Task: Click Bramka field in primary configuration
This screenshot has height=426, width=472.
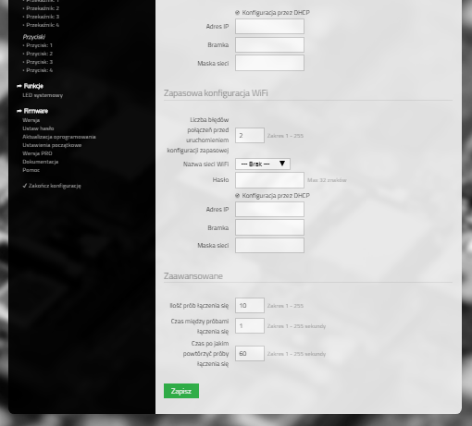Action: coord(269,45)
